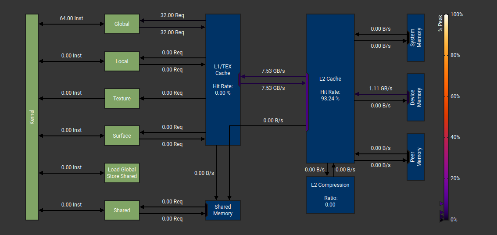The image size is (497, 235).
Task: Click 0.00 B/s under Device Memory's 1.11 GB/s
Action: (381, 106)
